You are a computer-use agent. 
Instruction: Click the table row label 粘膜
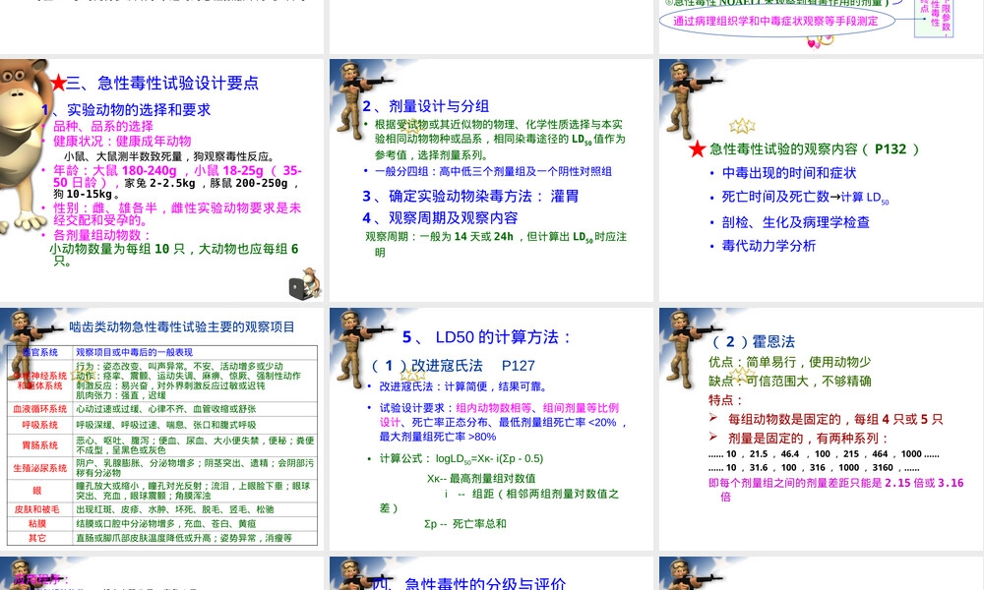click(x=37, y=523)
